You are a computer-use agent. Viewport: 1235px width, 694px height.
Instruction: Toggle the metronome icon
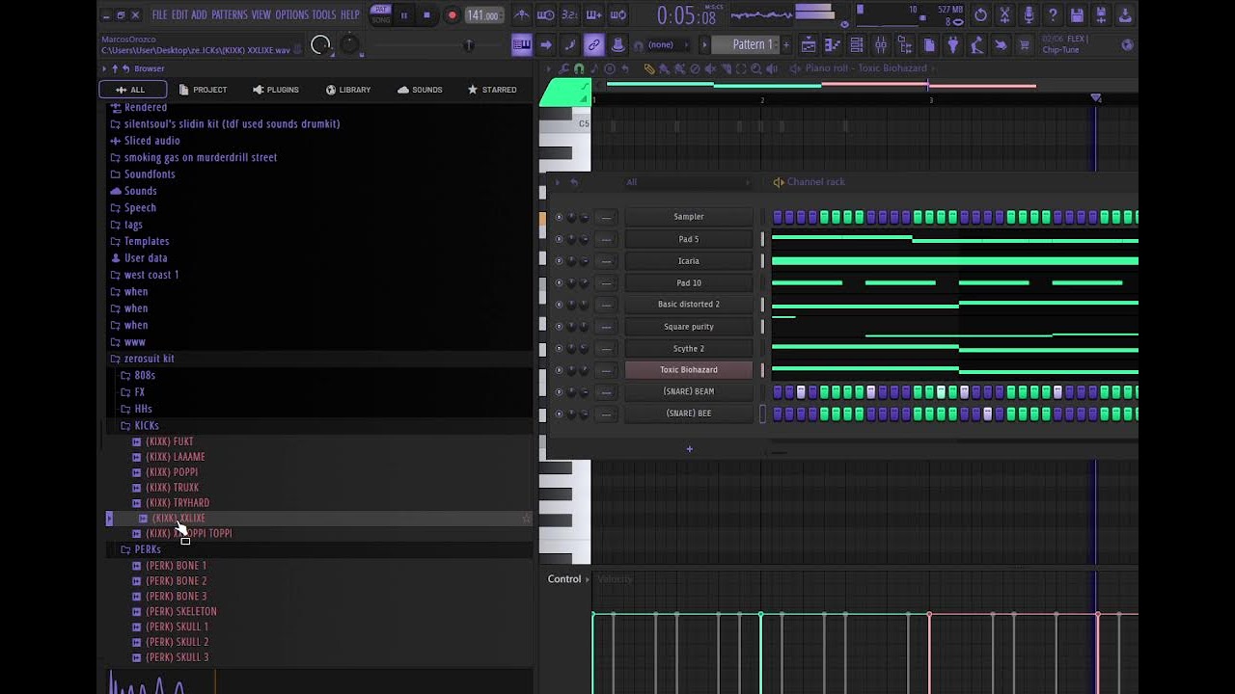coord(522,15)
